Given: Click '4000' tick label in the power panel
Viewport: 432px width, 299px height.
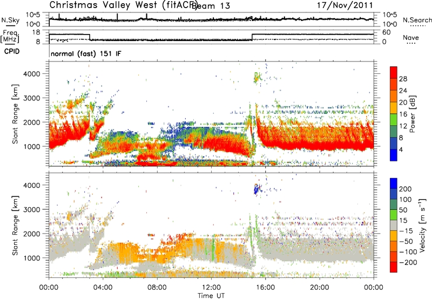Looking at the screenshot, I should tap(31, 74).
